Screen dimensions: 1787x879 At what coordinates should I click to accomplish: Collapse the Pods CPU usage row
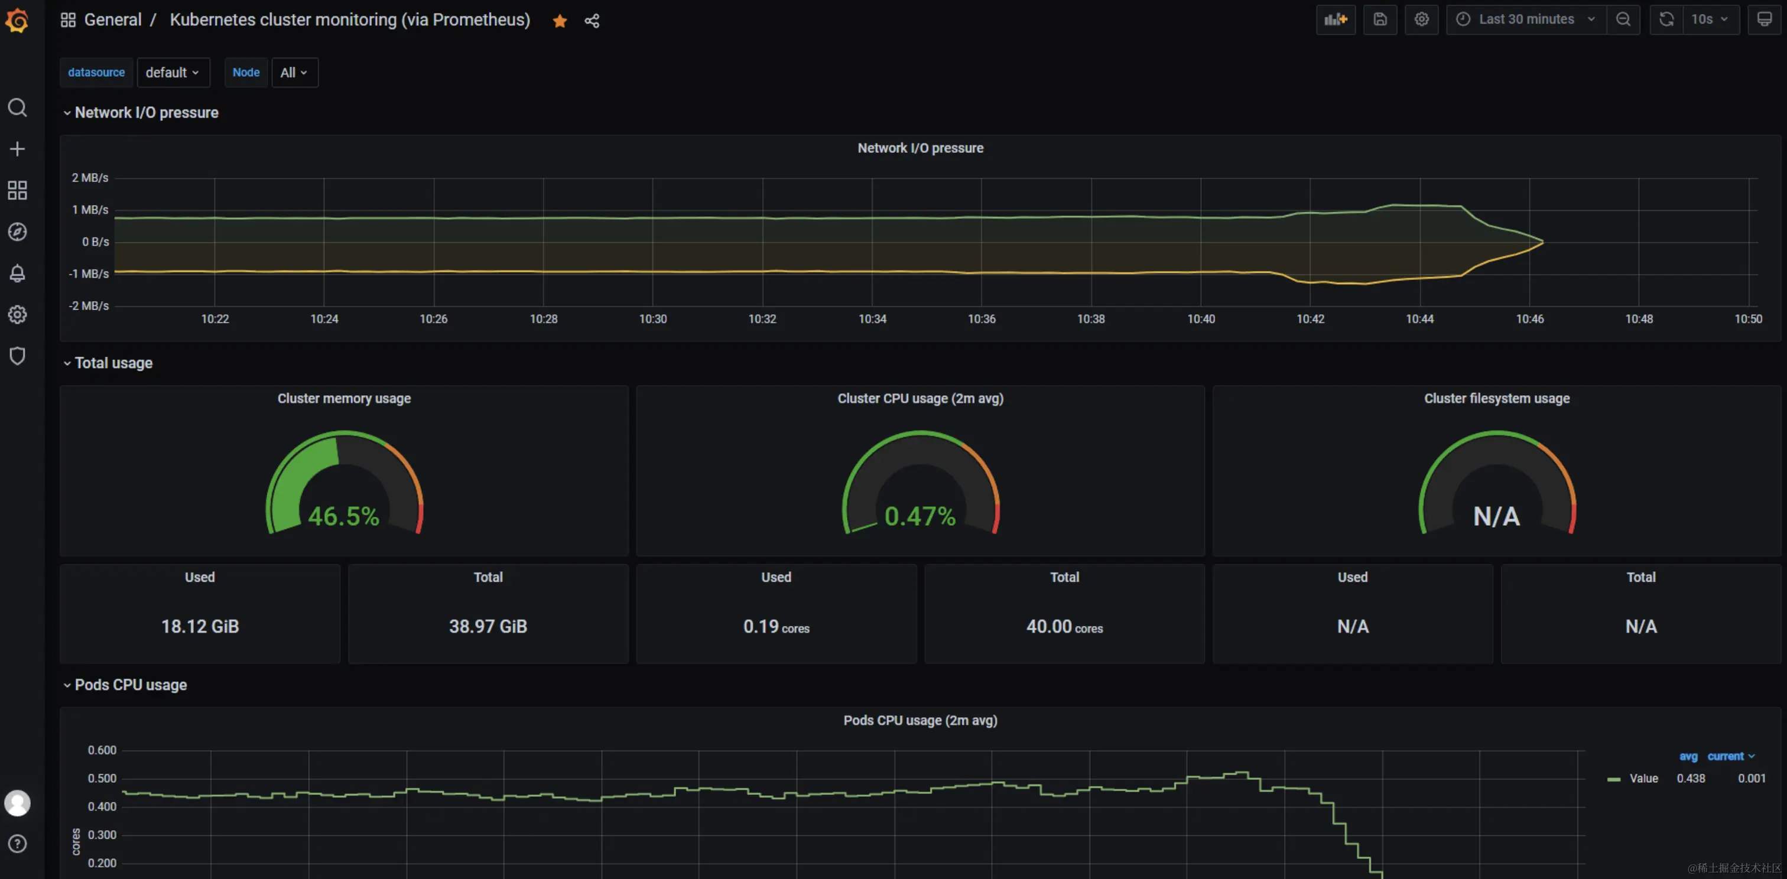125,684
